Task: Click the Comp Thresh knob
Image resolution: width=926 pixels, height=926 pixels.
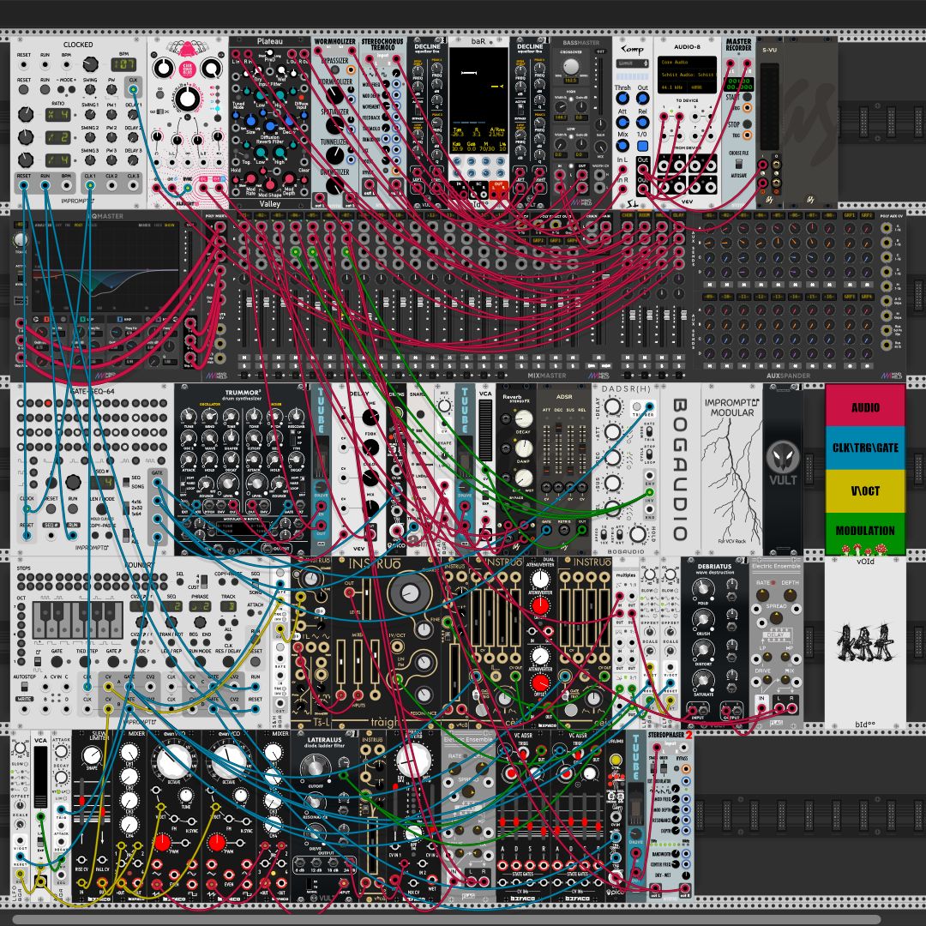Action: tap(622, 99)
